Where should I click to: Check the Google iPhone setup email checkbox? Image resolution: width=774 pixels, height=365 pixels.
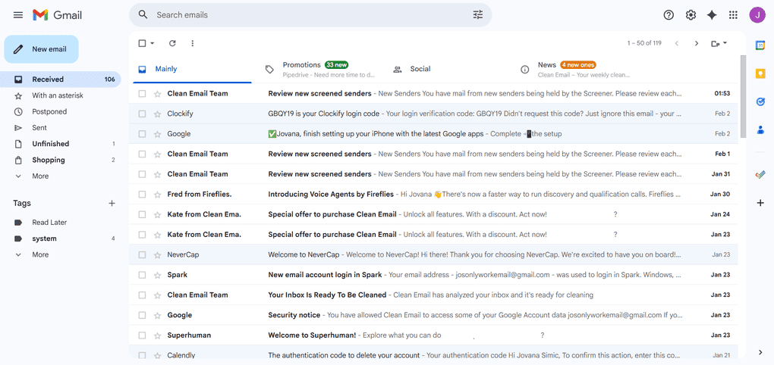pyautogui.click(x=142, y=134)
